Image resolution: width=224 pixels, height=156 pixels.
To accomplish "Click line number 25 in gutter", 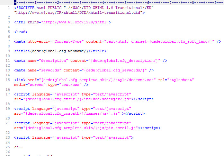I will [x=8, y=147].
